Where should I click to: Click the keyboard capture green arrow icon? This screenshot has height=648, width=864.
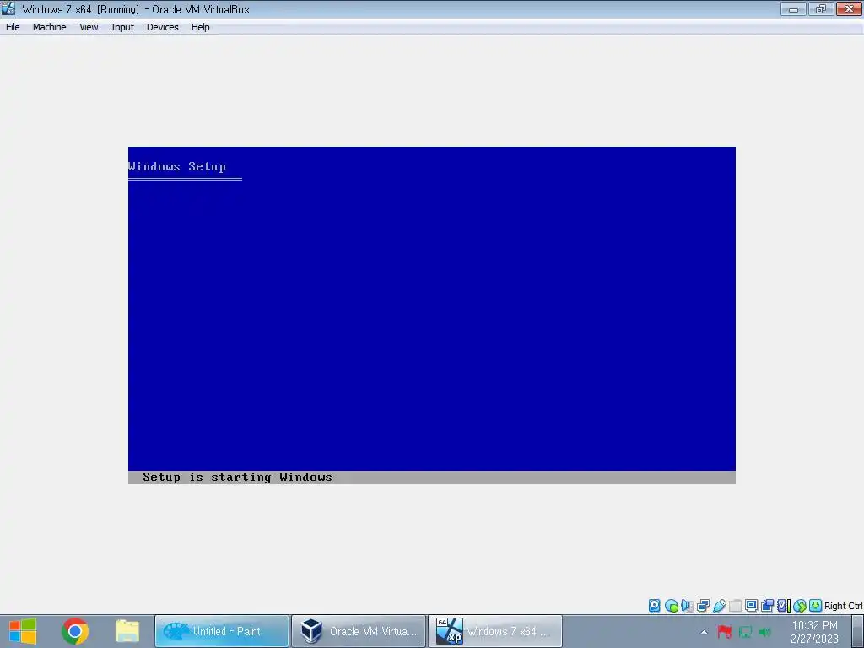click(x=816, y=606)
